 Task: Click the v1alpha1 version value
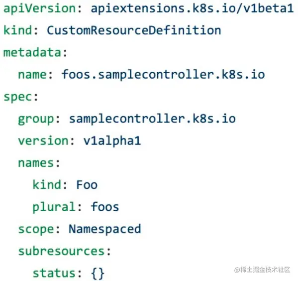(112, 141)
